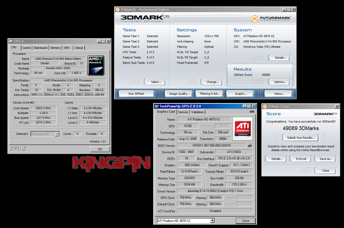The height and width of the screenshot is (228, 344).
Task: Click the OK button in CPU-Z
Action: (x=100, y=149)
